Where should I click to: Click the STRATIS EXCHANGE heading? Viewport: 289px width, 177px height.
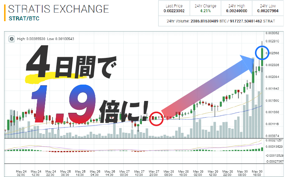tap(59, 9)
